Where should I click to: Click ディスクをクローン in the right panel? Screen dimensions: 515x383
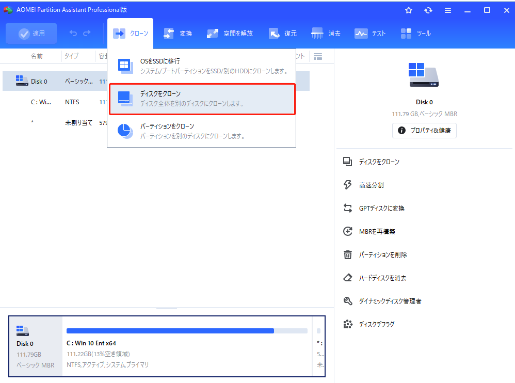(x=379, y=162)
